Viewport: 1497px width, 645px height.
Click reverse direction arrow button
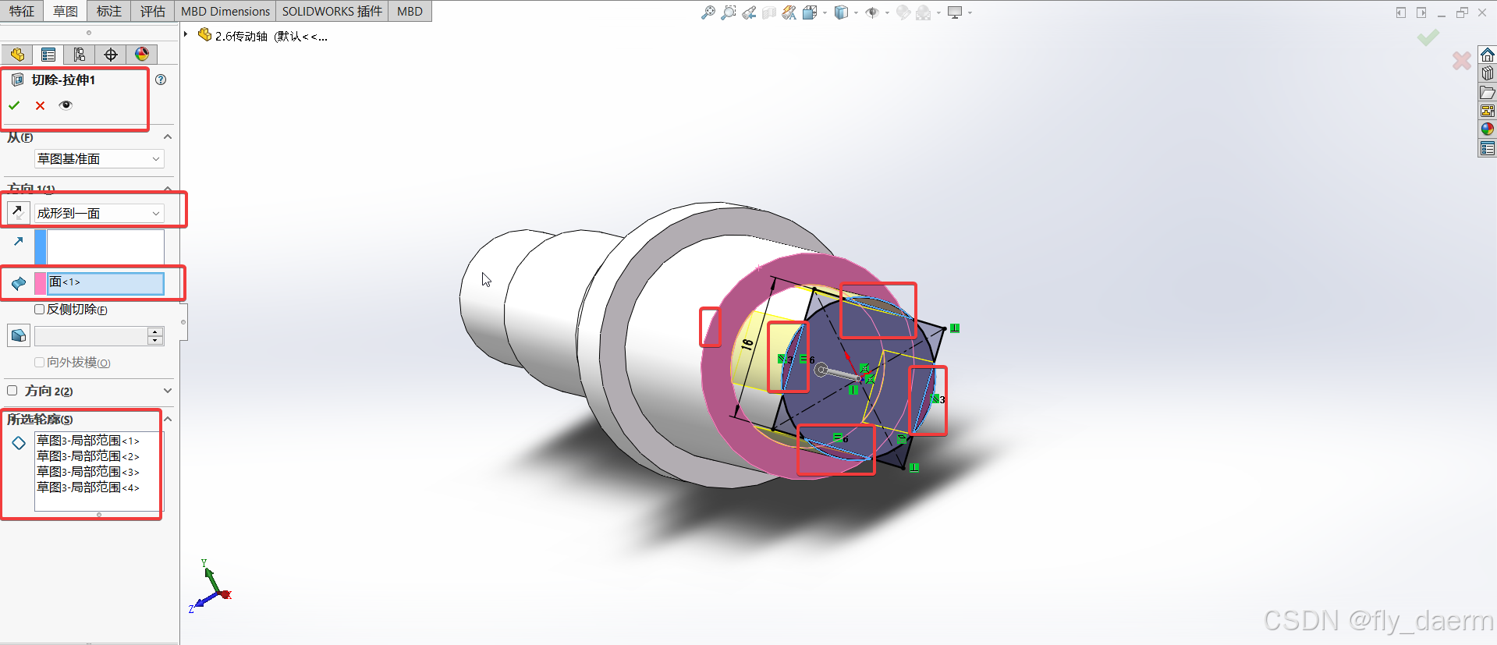tap(18, 212)
